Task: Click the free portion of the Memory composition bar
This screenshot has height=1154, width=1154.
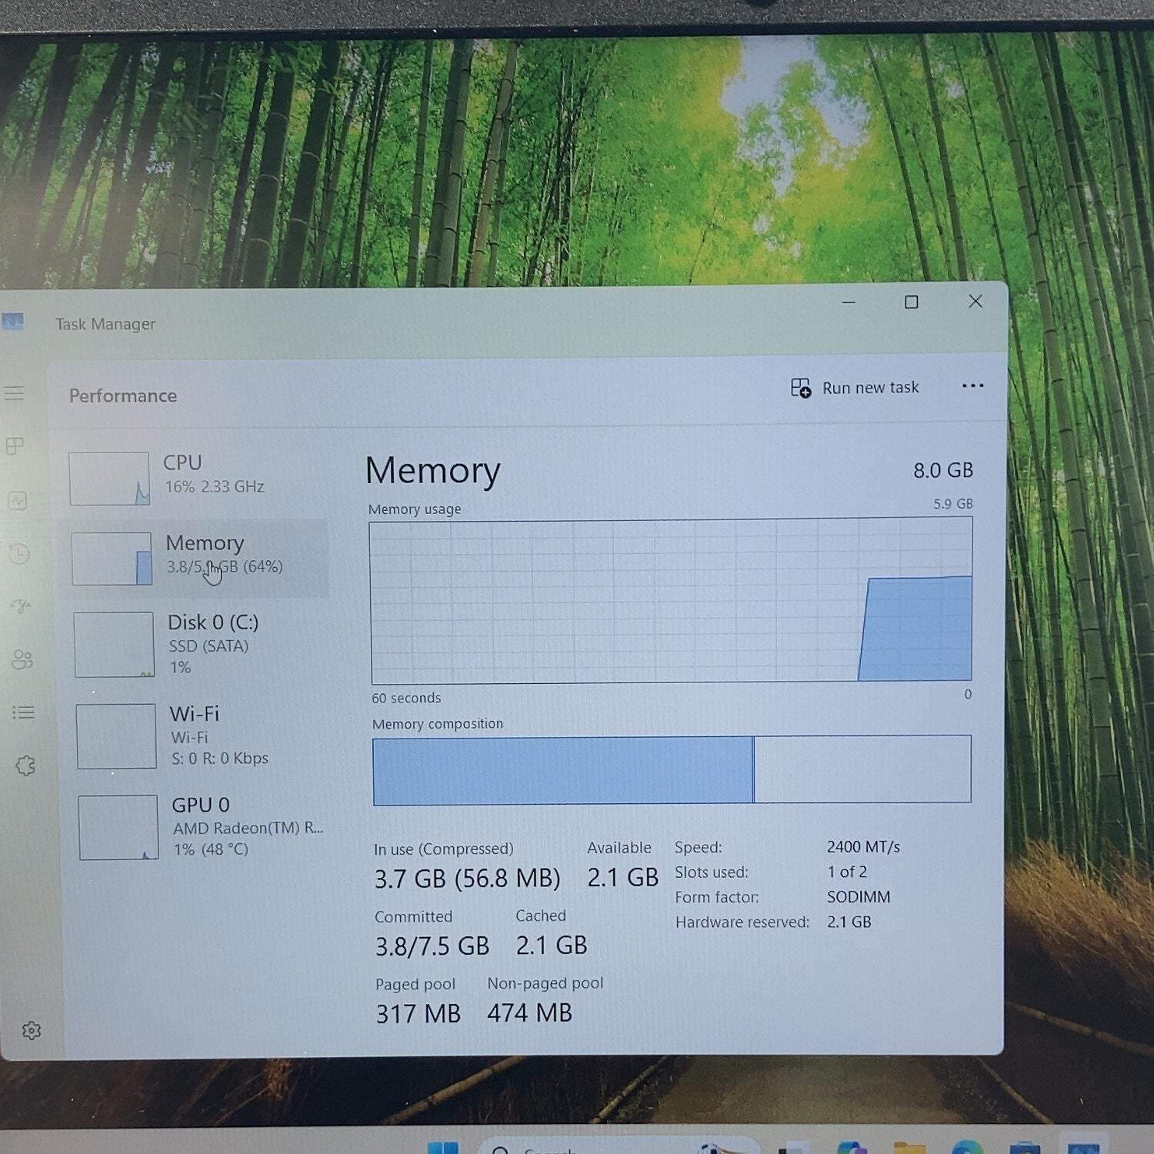Action: click(862, 769)
